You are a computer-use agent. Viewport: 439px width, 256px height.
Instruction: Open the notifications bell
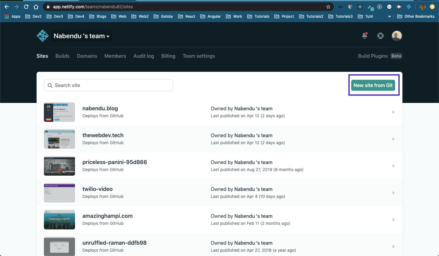[365, 36]
